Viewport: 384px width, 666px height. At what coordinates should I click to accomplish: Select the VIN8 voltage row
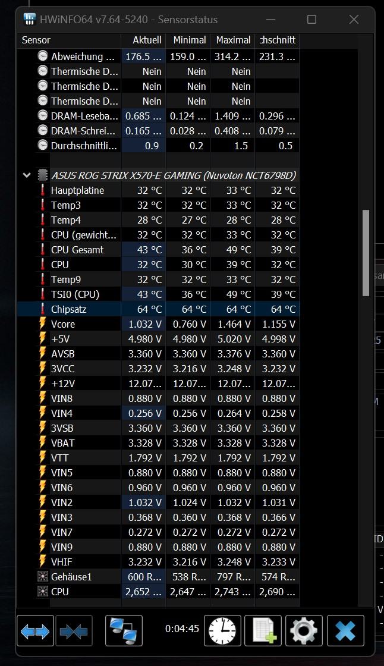click(x=158, y=398)
